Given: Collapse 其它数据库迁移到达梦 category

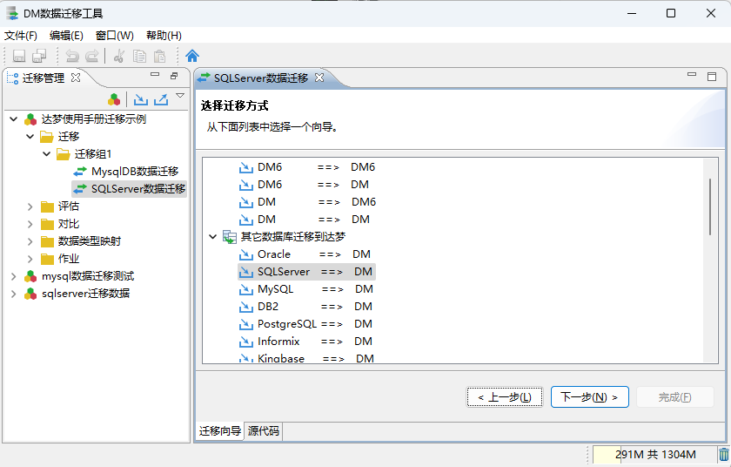Looking at the screenshot, I should click(213, 236).
